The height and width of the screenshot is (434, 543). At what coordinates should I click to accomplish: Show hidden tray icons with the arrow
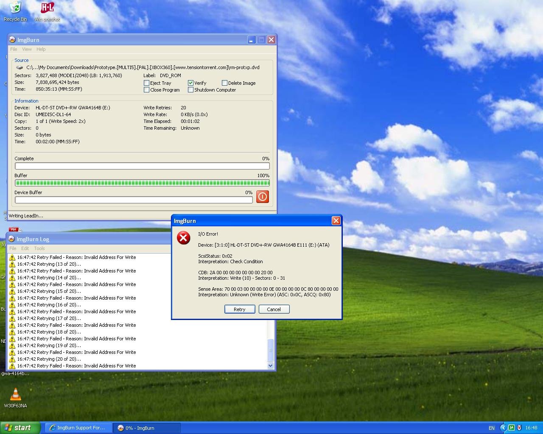click(x=503, y=428)
